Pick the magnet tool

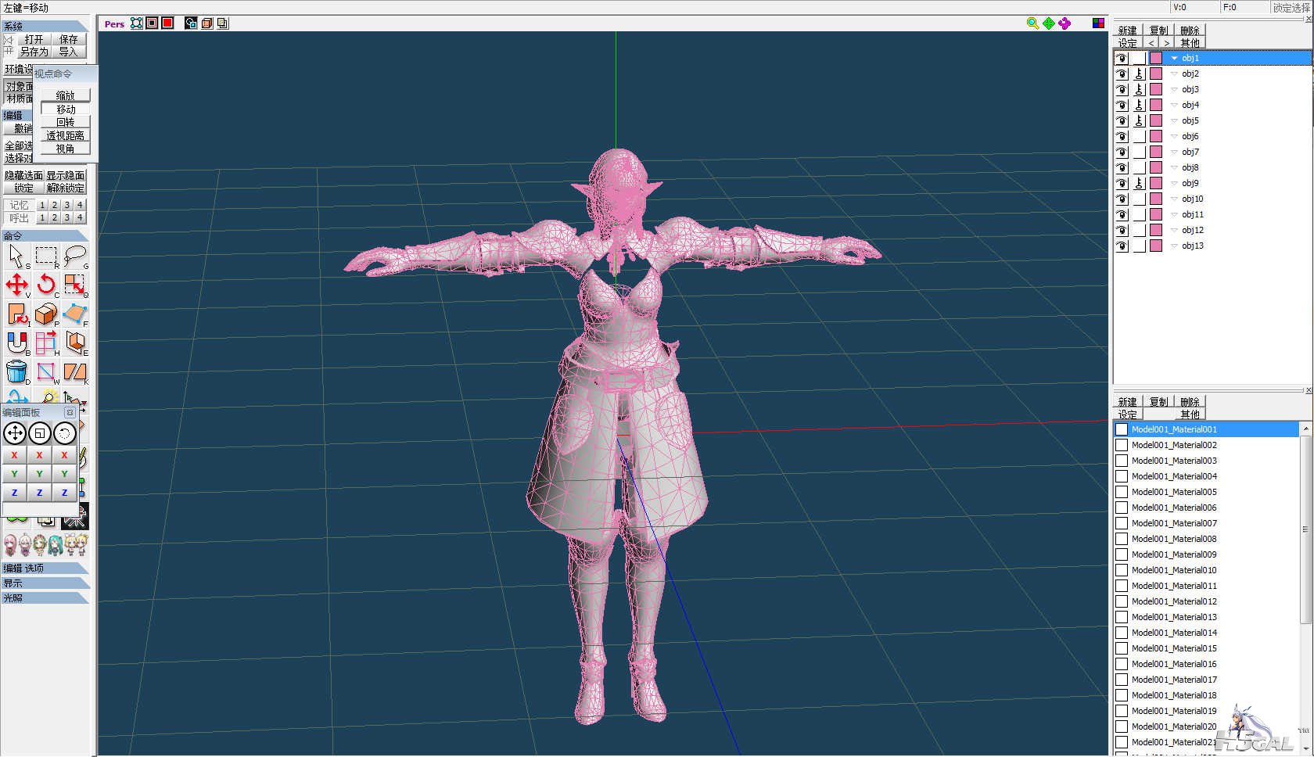point(16,343)
